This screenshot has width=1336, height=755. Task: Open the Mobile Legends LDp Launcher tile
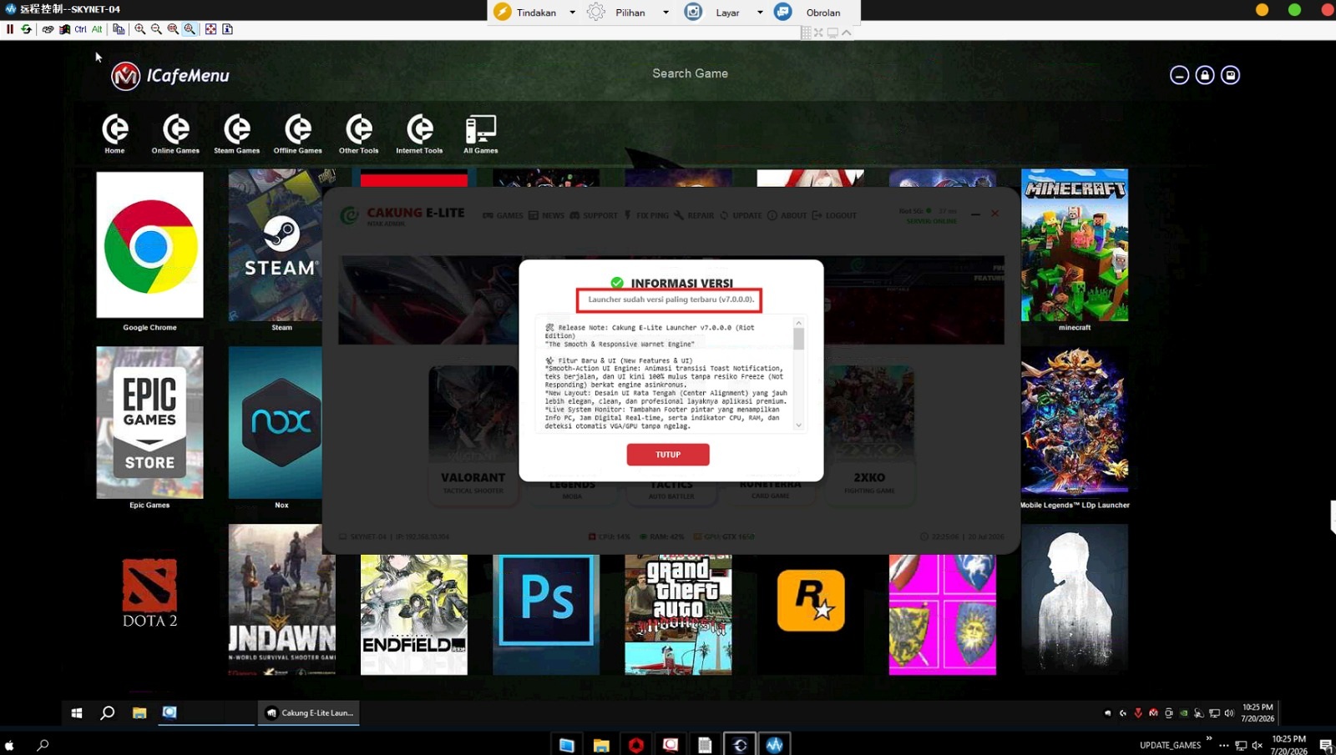1075,422
